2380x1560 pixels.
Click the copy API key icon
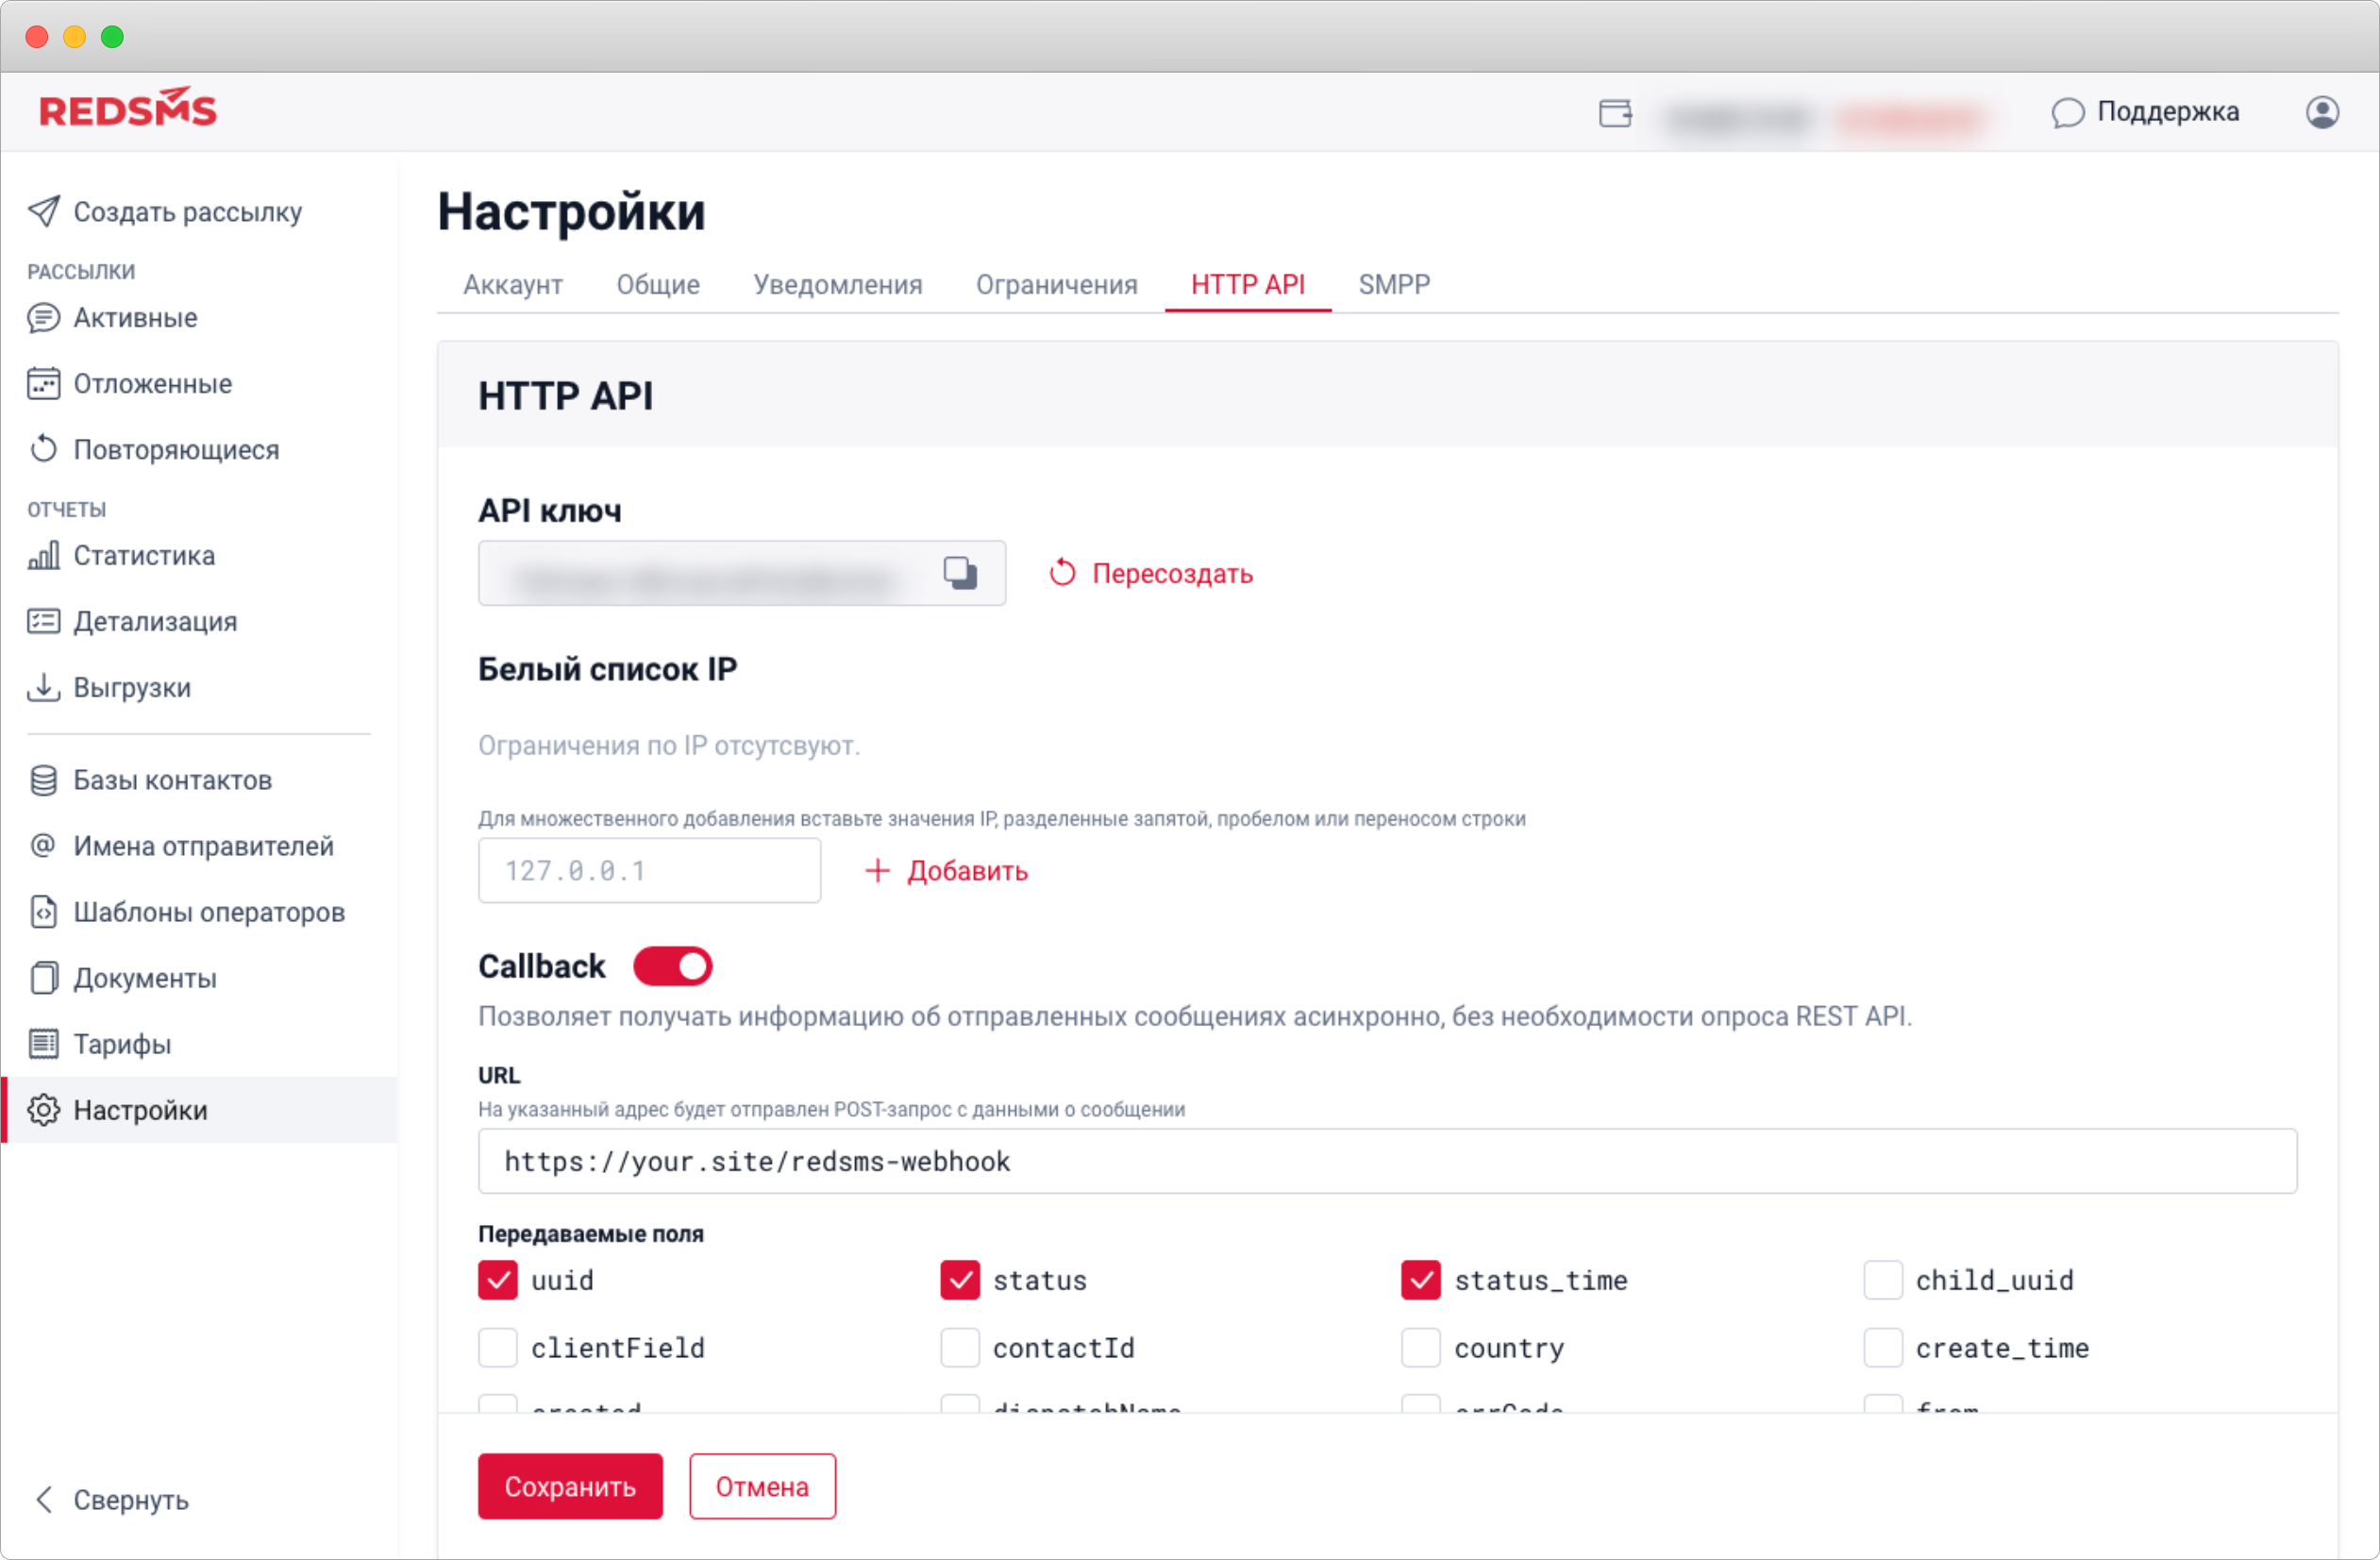(960, 572)
